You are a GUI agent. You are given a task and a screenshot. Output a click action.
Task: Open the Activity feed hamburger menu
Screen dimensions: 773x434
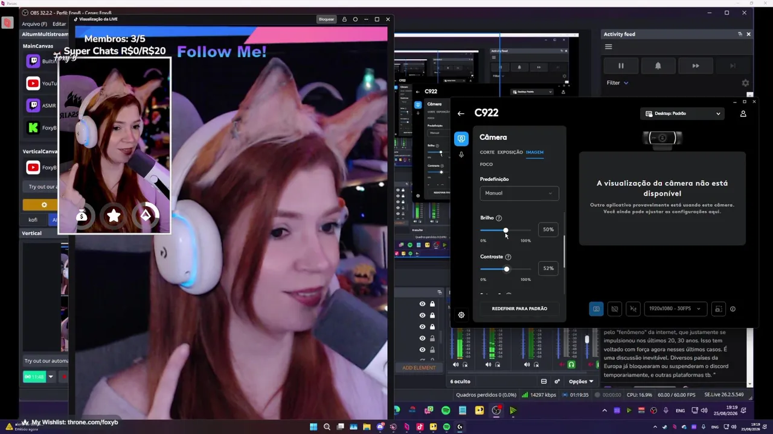(609, 47)
